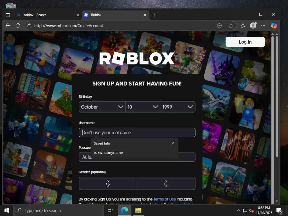288x216 pixels.
Task: Open the taskbar clock showing 8:52 PM
Action: pos(264,210)
